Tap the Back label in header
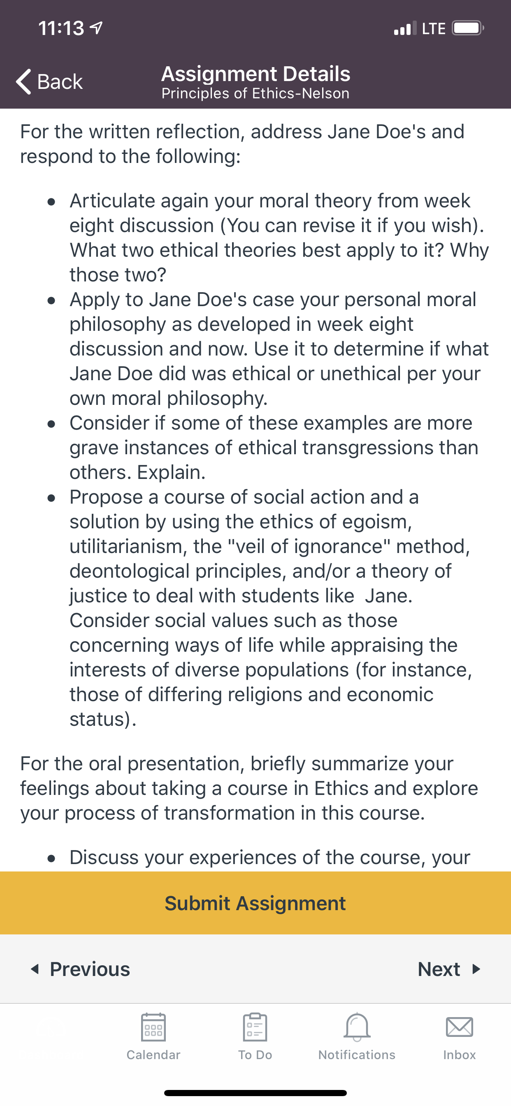The image size is (511, 1106). (60, 81)
